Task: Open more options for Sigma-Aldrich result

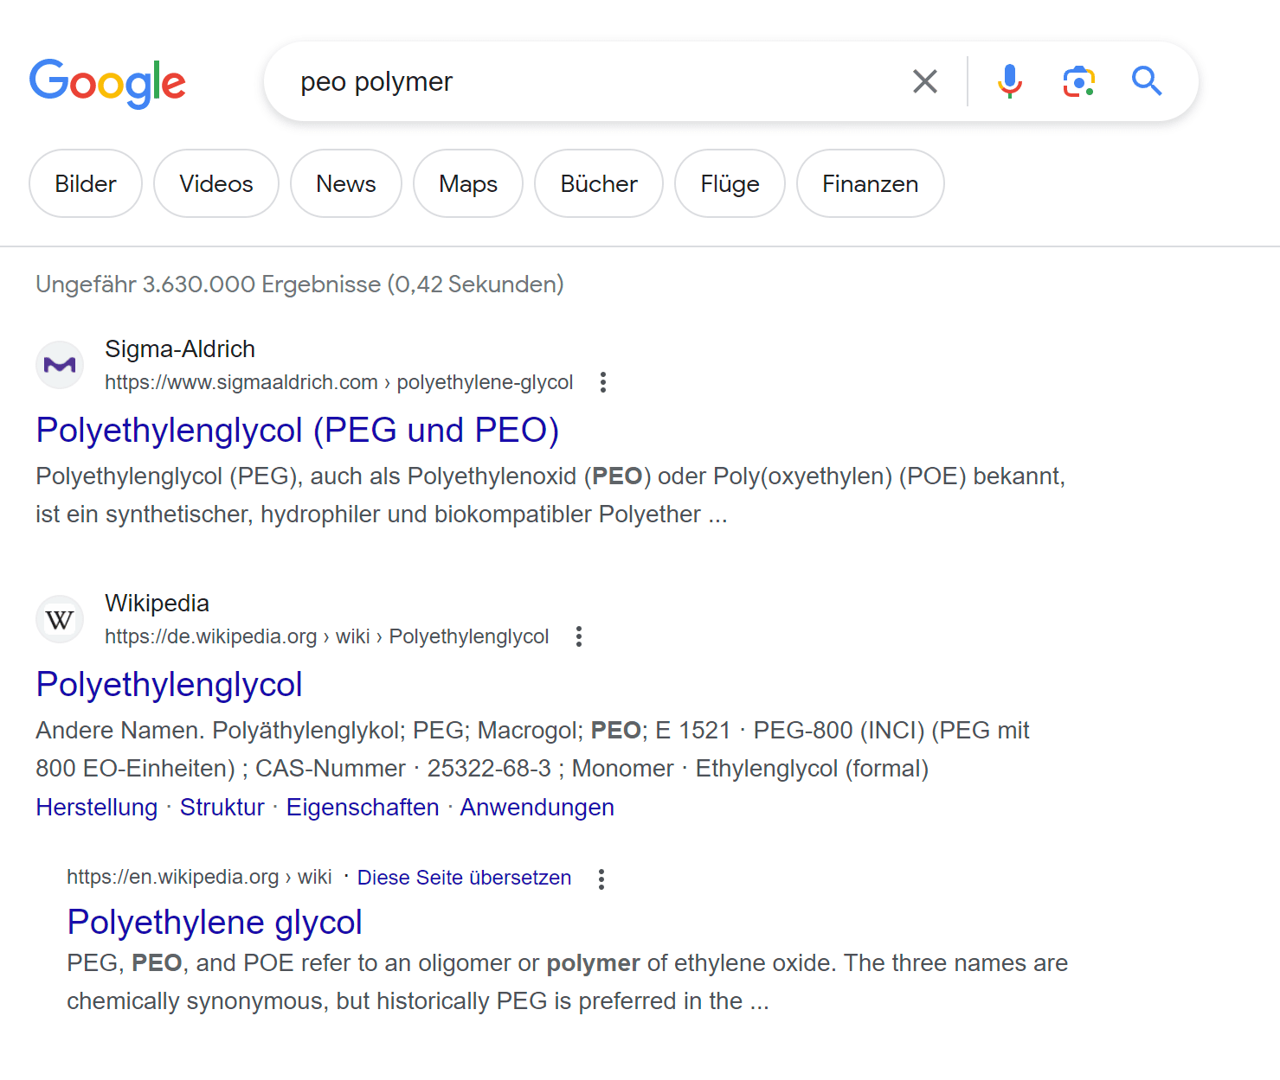Action: (603, 382)
